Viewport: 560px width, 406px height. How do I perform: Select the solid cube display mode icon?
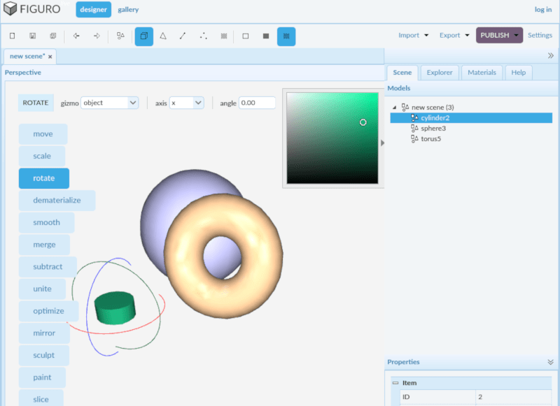(x=143, y=36)
